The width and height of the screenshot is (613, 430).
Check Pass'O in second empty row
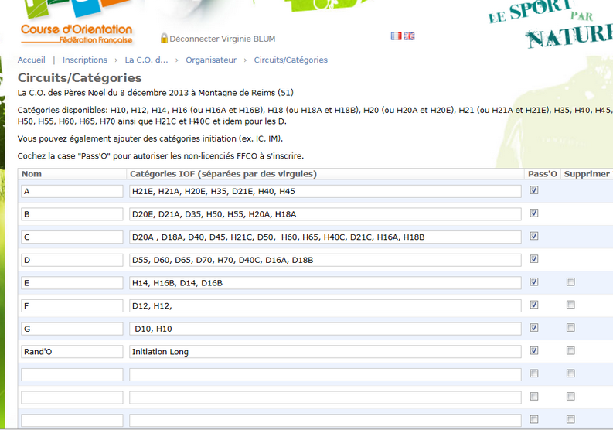click(534, 397)
